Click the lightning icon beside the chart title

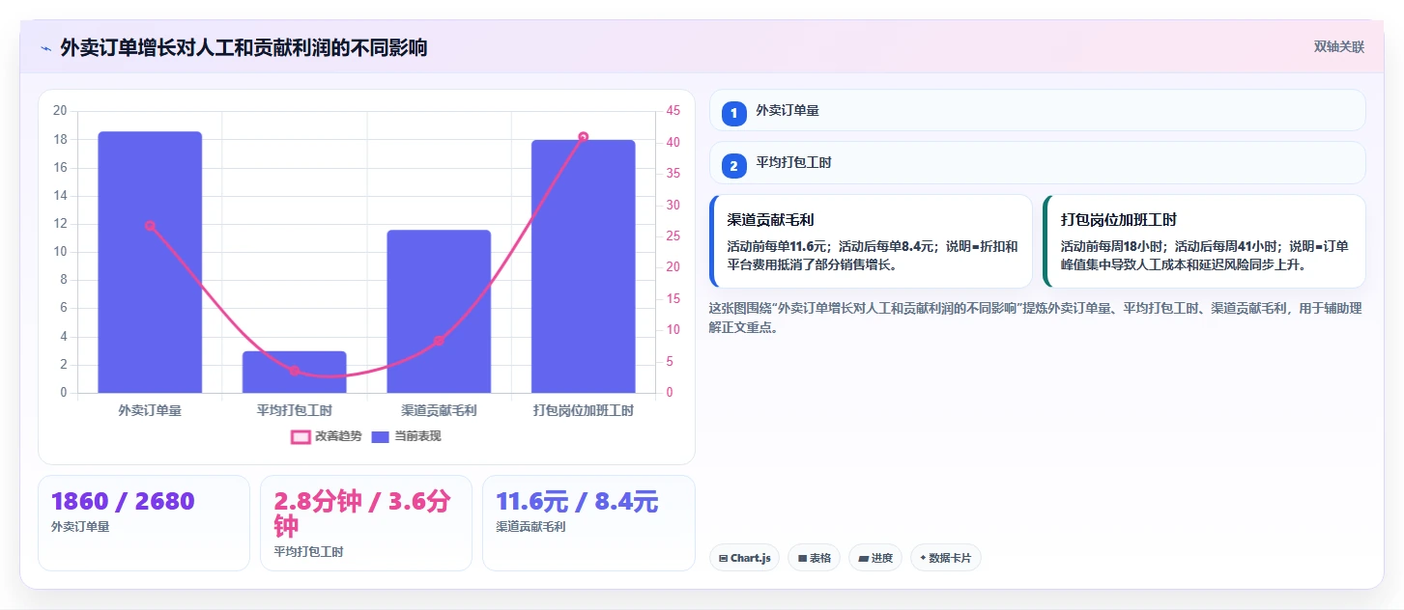[x=45, y=48]
